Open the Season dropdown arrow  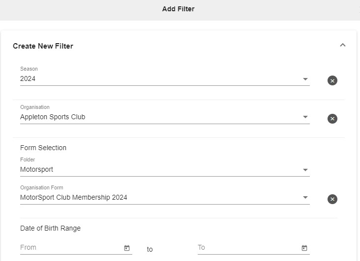point(305,79)
